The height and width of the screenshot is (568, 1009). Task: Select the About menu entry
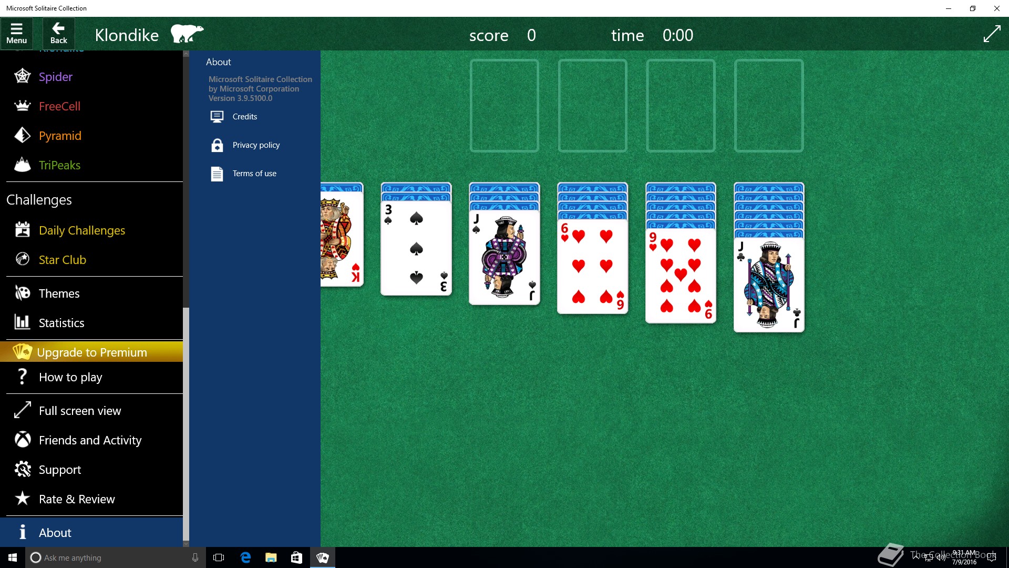(91, 532)
